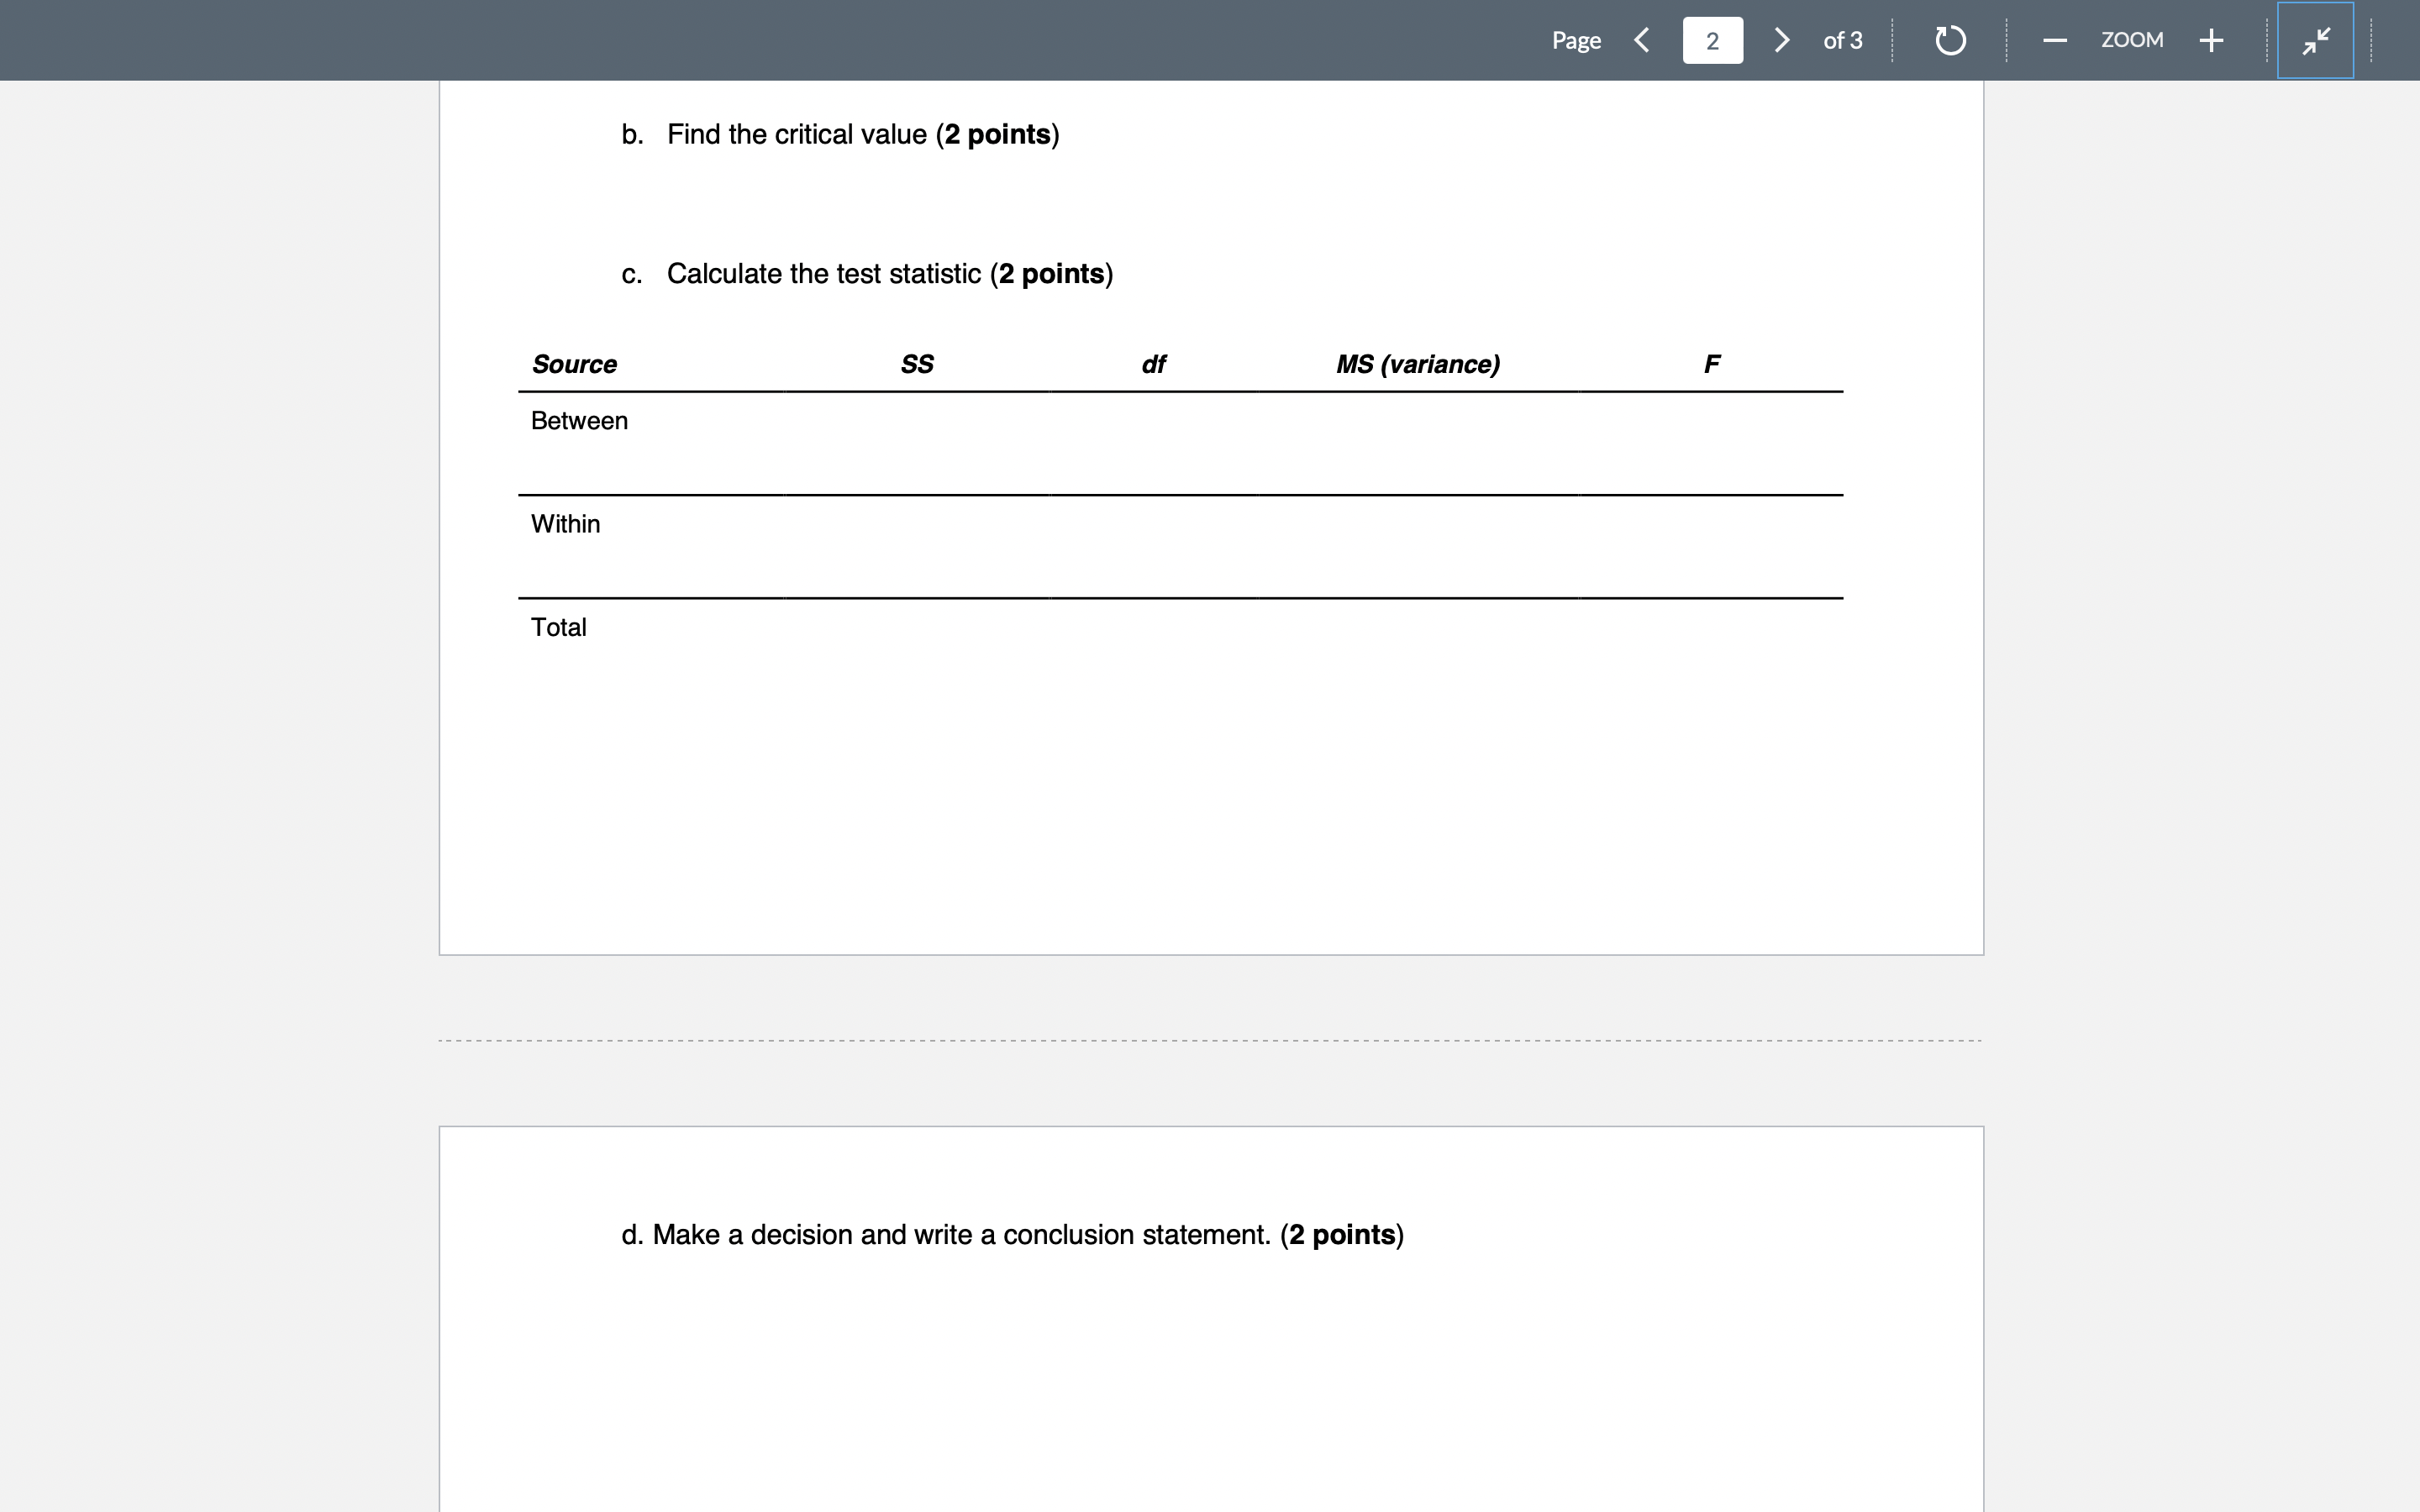
Task: Click the ZOOM label in the toolbar
Action: point(2132,40)
